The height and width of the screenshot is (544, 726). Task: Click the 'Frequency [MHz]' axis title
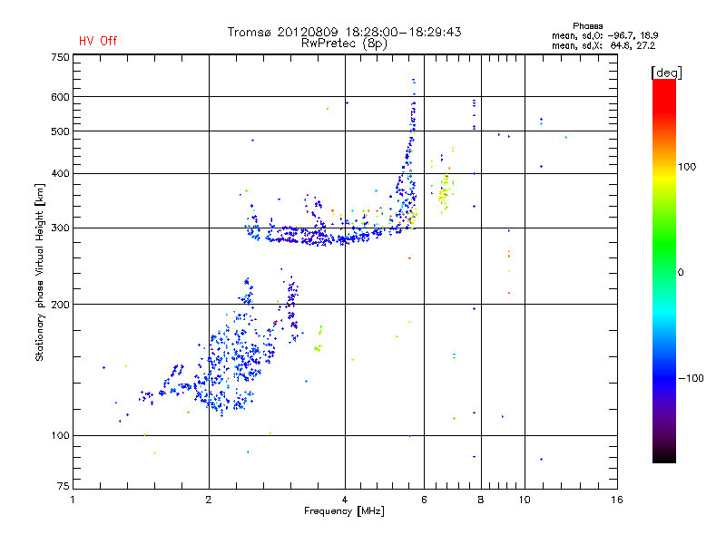coord(344,511)
